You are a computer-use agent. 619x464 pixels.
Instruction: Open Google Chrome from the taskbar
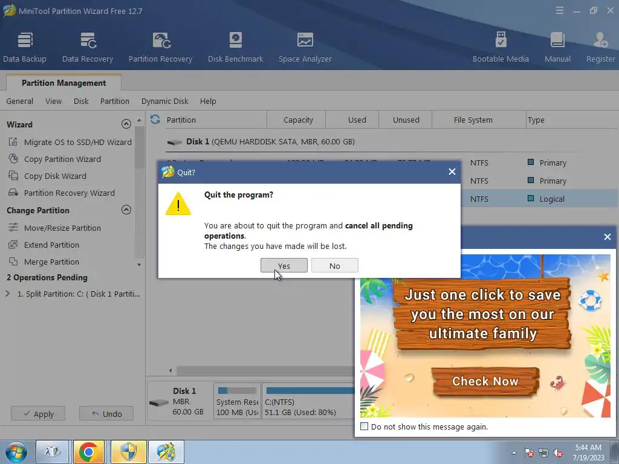pyautogui.click(x=89, y=452)
